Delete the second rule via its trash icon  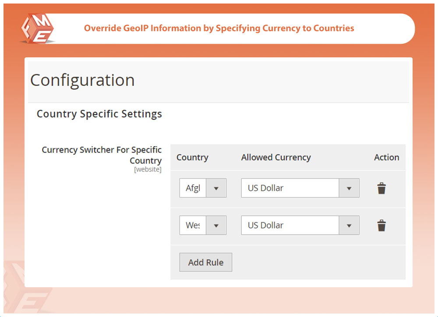(x=381, y=225)
